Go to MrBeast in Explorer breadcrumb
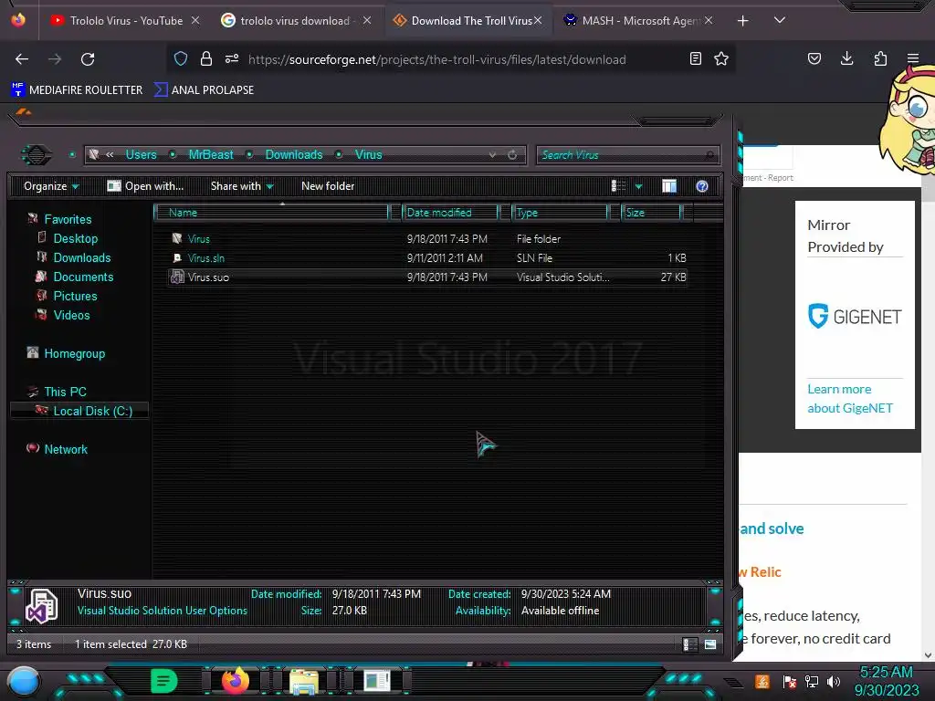 tap(211, 154)
